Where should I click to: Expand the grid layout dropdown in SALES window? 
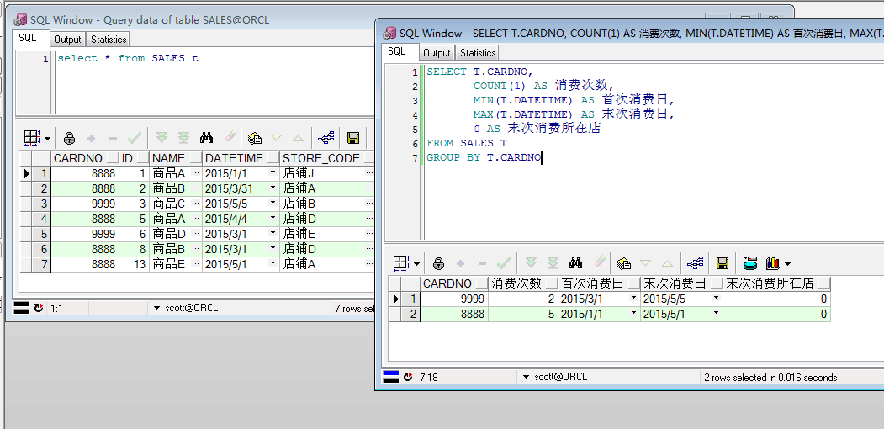coord(47,138)
